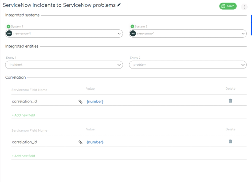Viewport: 252px width, 182px height.
Task: Add new field to first correlation table
Action: (x=24, y=115)
